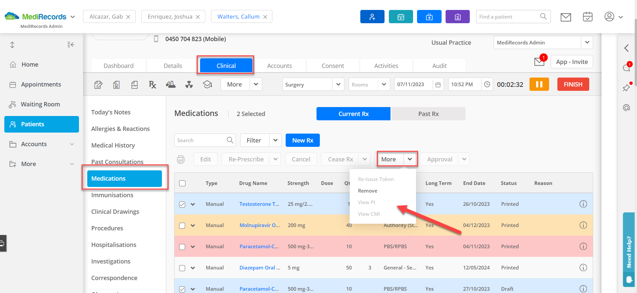Uncheck the Testosterone row checkbox
This screenshot has width=637, height=293.
182,204
